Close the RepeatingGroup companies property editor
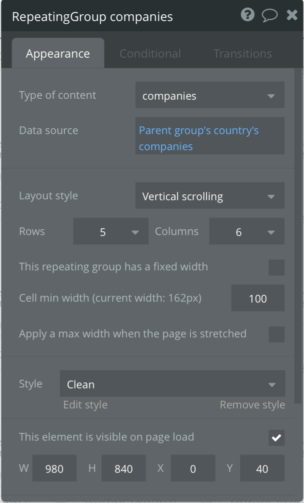The height and width of the screenshot is (503, 304). (292, 16)
